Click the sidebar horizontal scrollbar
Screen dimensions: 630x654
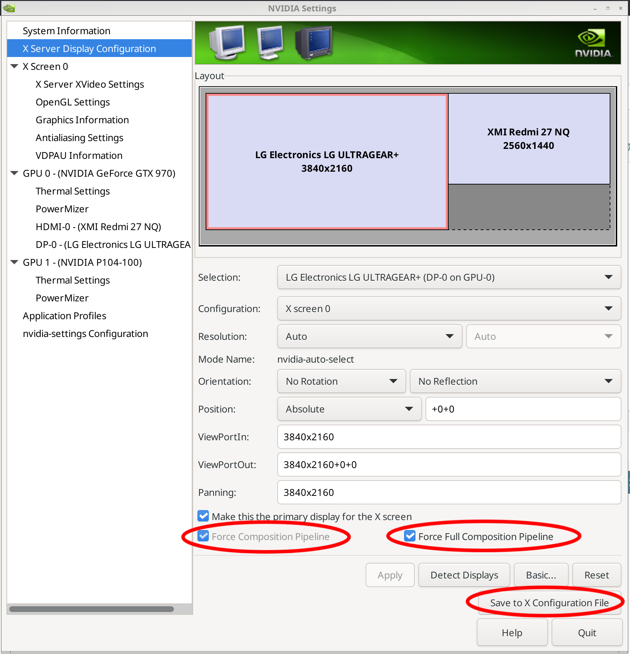pos(92,609)
